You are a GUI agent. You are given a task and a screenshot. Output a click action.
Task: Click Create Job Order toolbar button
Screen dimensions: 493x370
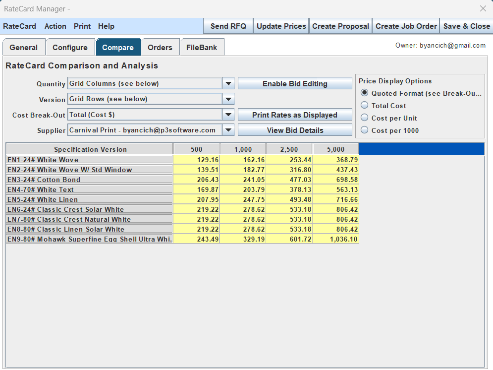406,26
